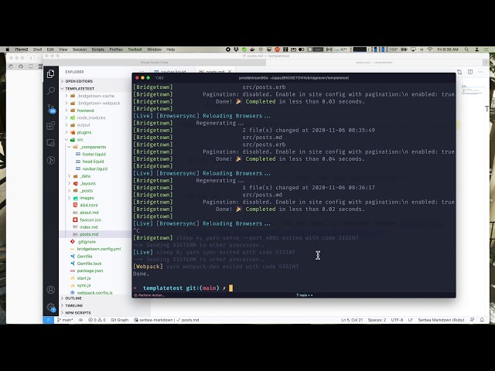Open head.liquid in the explorer
The width and height of the screenshot is (495, 371).
[93, 162]
